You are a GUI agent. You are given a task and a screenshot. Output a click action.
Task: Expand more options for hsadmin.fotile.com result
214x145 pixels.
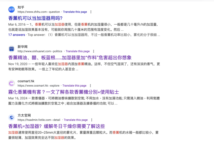click(x=94, y=120)
